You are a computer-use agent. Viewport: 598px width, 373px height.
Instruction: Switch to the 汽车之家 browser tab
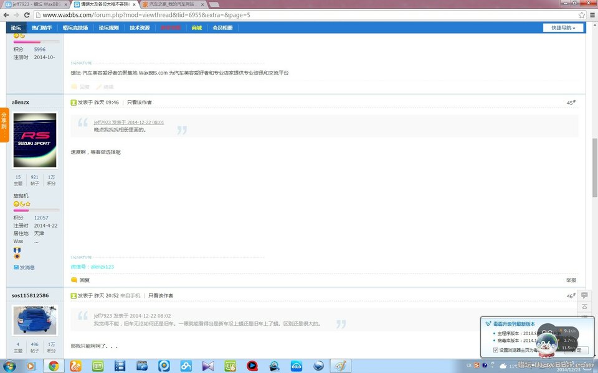[x=171, y=4]
